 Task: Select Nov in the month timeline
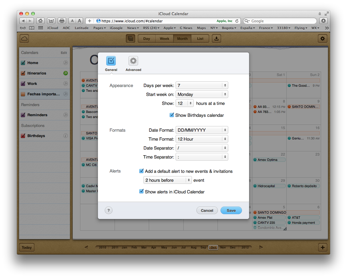(x=223, y=247)
